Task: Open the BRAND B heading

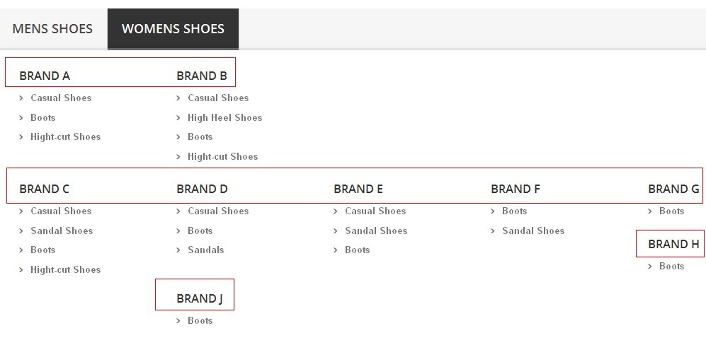Action: (202, 76)
